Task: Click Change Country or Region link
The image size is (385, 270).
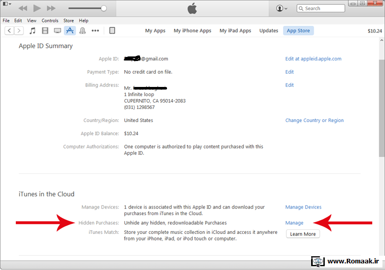Action: click(x=315, y=121)
